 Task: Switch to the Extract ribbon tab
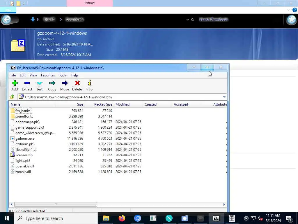90,3
